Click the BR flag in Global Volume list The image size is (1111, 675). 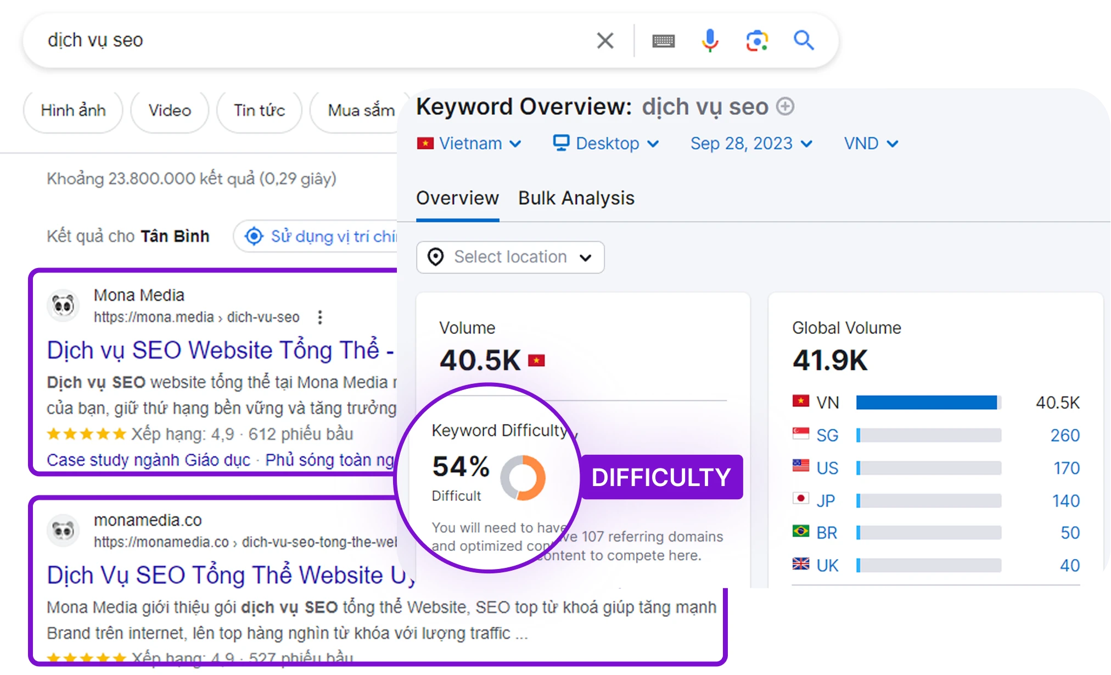click(x=801, y=531)
